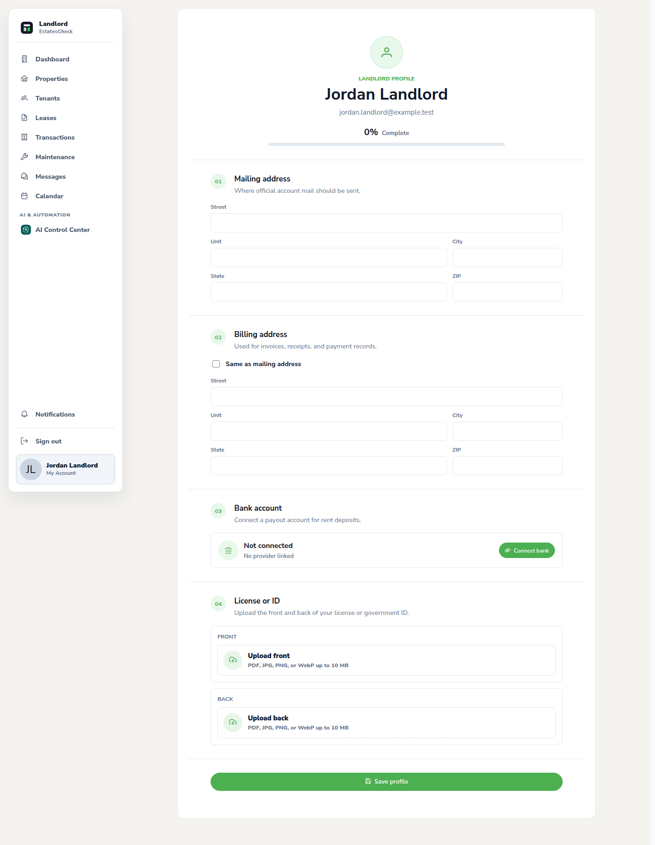Viewport: 655px width, 845px height.
Task: Focus the Billing address ZIP field
Action: tap(508, 466)
